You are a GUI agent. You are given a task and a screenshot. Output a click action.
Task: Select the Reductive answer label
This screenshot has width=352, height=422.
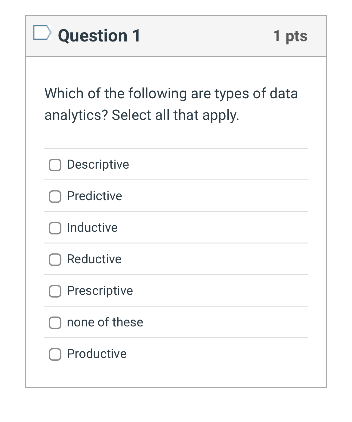[x=94, y=259]
